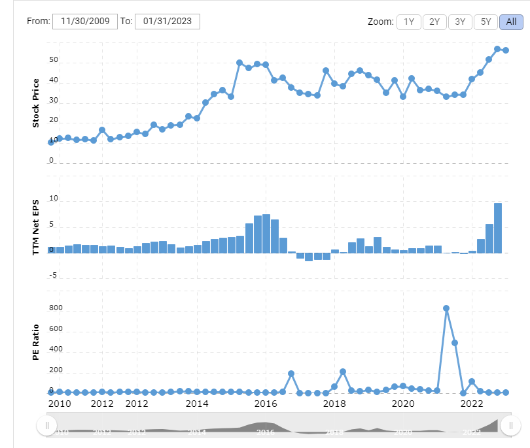
Task: Click the tallest EPS bar near 2016
Action: (266, 234)
